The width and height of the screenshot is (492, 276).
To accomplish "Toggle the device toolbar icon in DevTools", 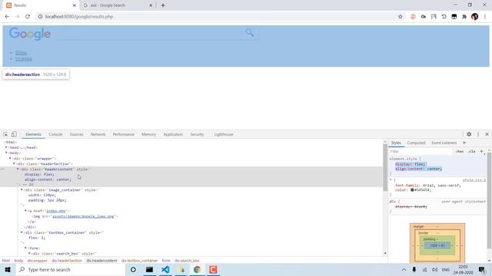I will [14, 134].
